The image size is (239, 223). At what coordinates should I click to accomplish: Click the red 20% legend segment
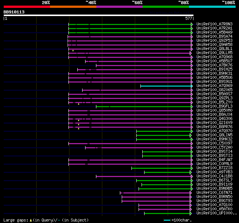click(27, 7)
